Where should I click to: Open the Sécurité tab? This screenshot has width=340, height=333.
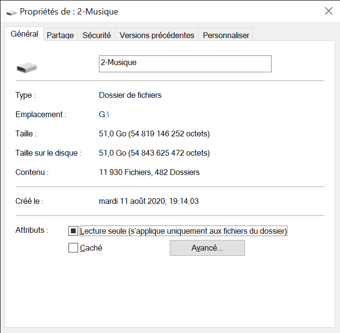96,35
